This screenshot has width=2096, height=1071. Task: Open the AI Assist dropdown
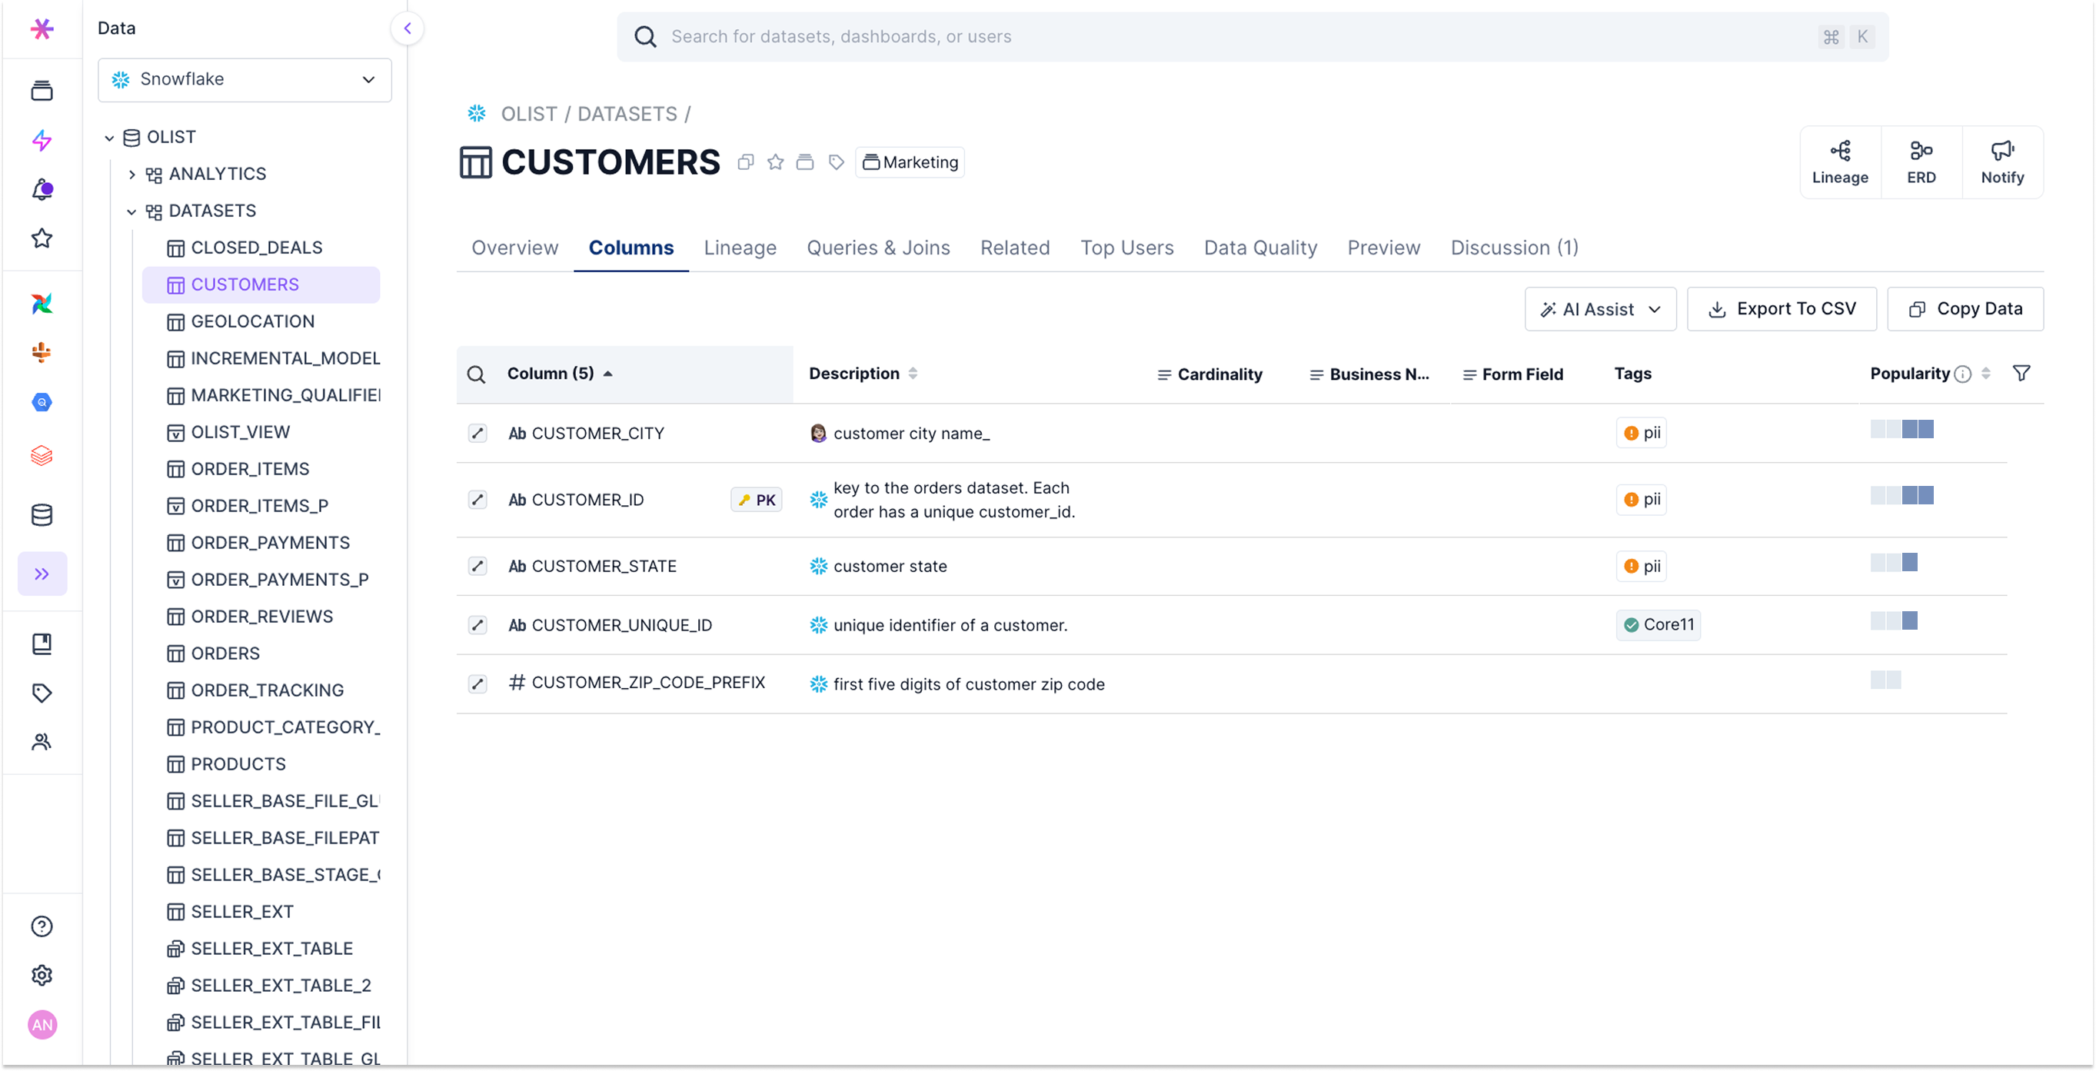(1599, 309)
